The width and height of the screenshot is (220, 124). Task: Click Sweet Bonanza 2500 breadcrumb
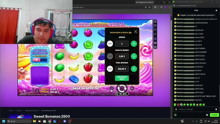pos(48,111)
